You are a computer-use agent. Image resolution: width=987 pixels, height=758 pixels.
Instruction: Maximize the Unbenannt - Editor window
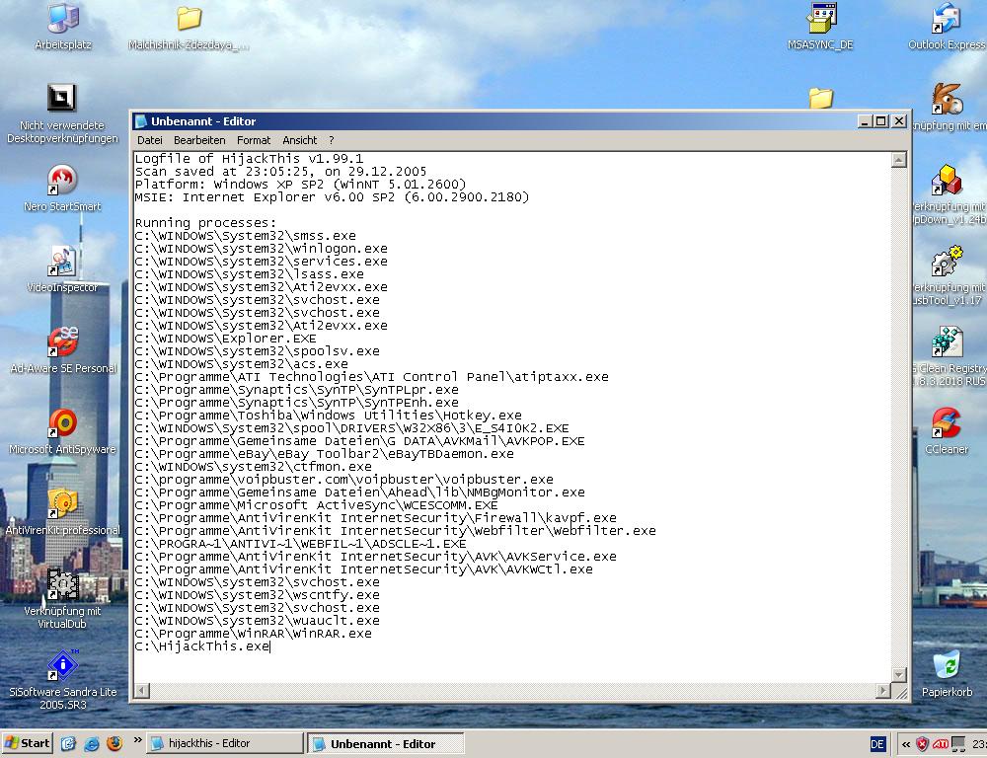coord(881,120)
